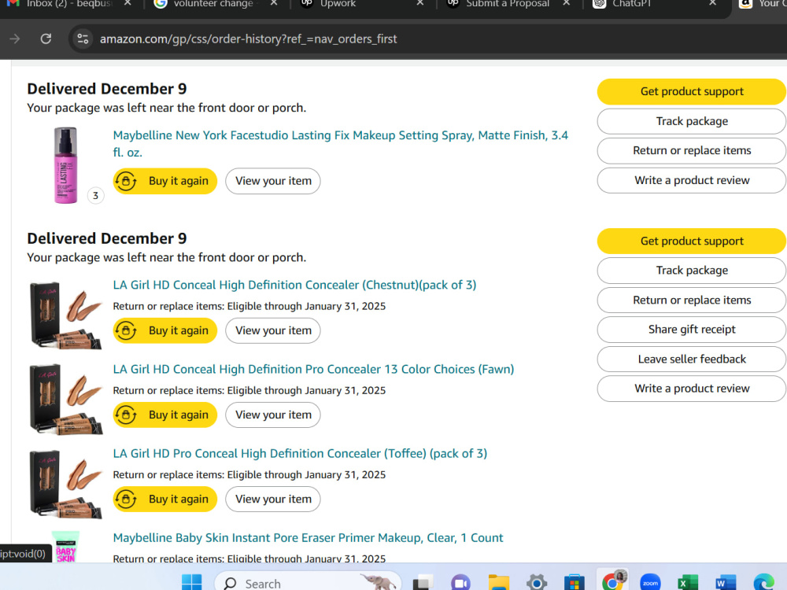Buy the Maybelline setting spray again
Screen dimensions: 787x590
coord(165,181)
